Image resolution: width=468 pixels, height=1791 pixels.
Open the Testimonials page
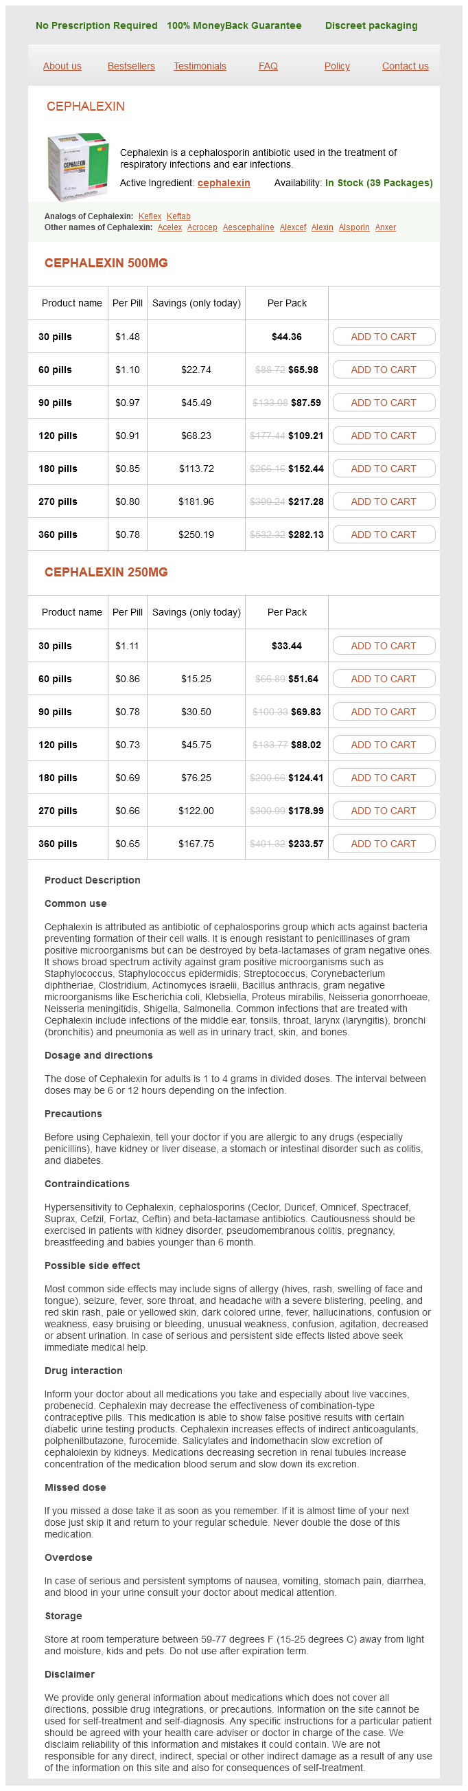(x=199, y=66)
